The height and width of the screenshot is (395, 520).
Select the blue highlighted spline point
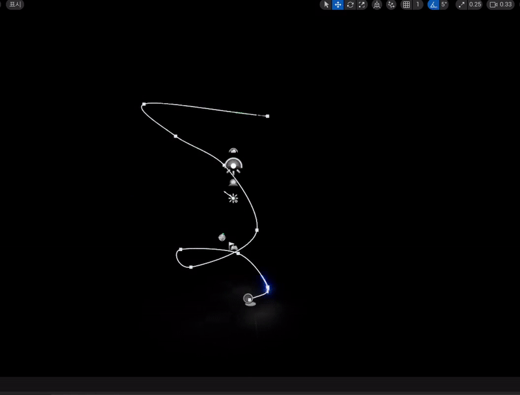[x=267, y=288]
